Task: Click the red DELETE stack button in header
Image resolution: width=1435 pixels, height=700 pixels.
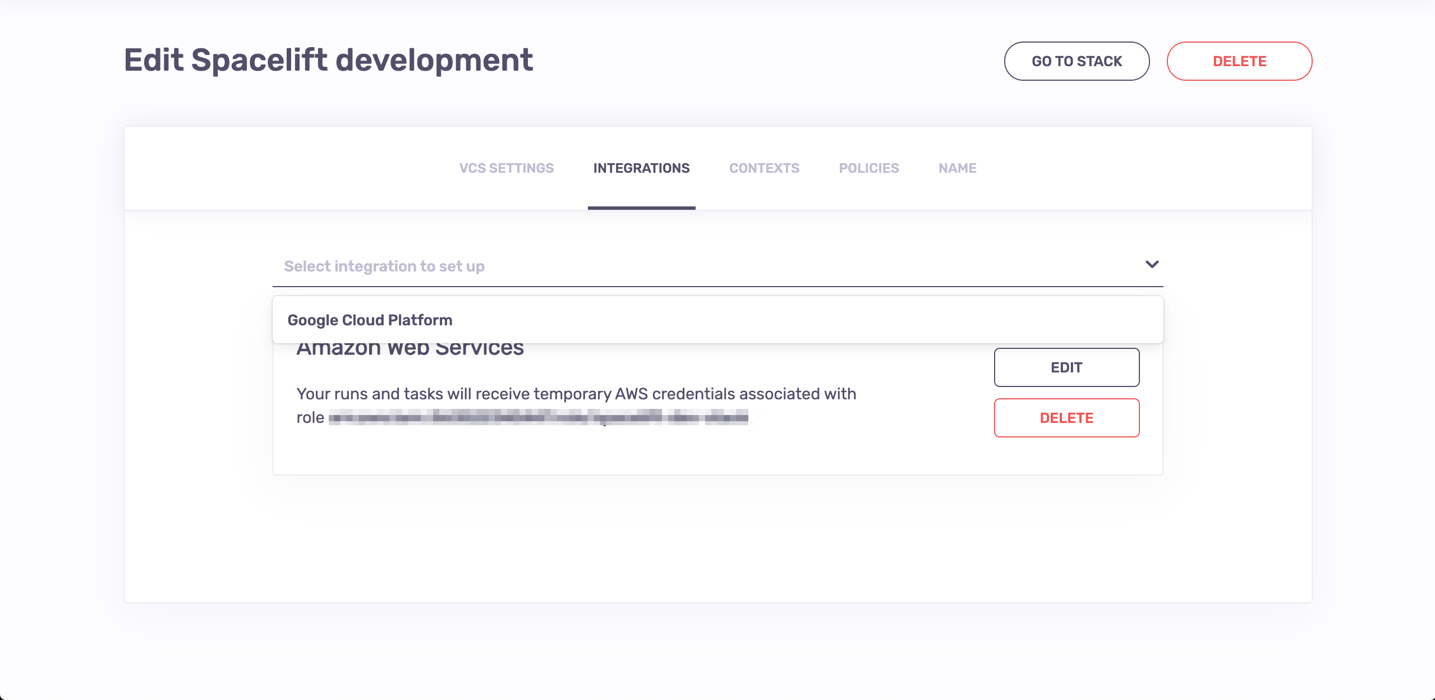Action: (1239, 61)
